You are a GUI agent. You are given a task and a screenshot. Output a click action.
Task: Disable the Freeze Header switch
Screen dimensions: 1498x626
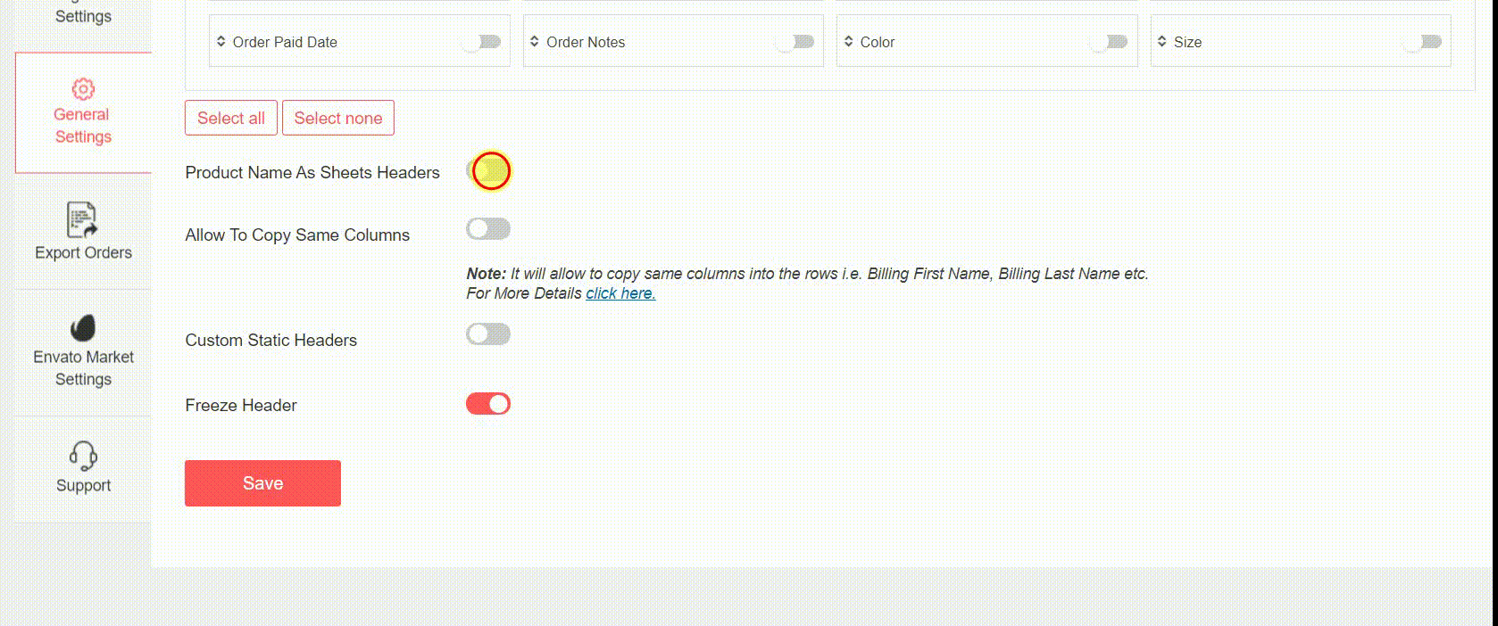[x=487, y=404]
